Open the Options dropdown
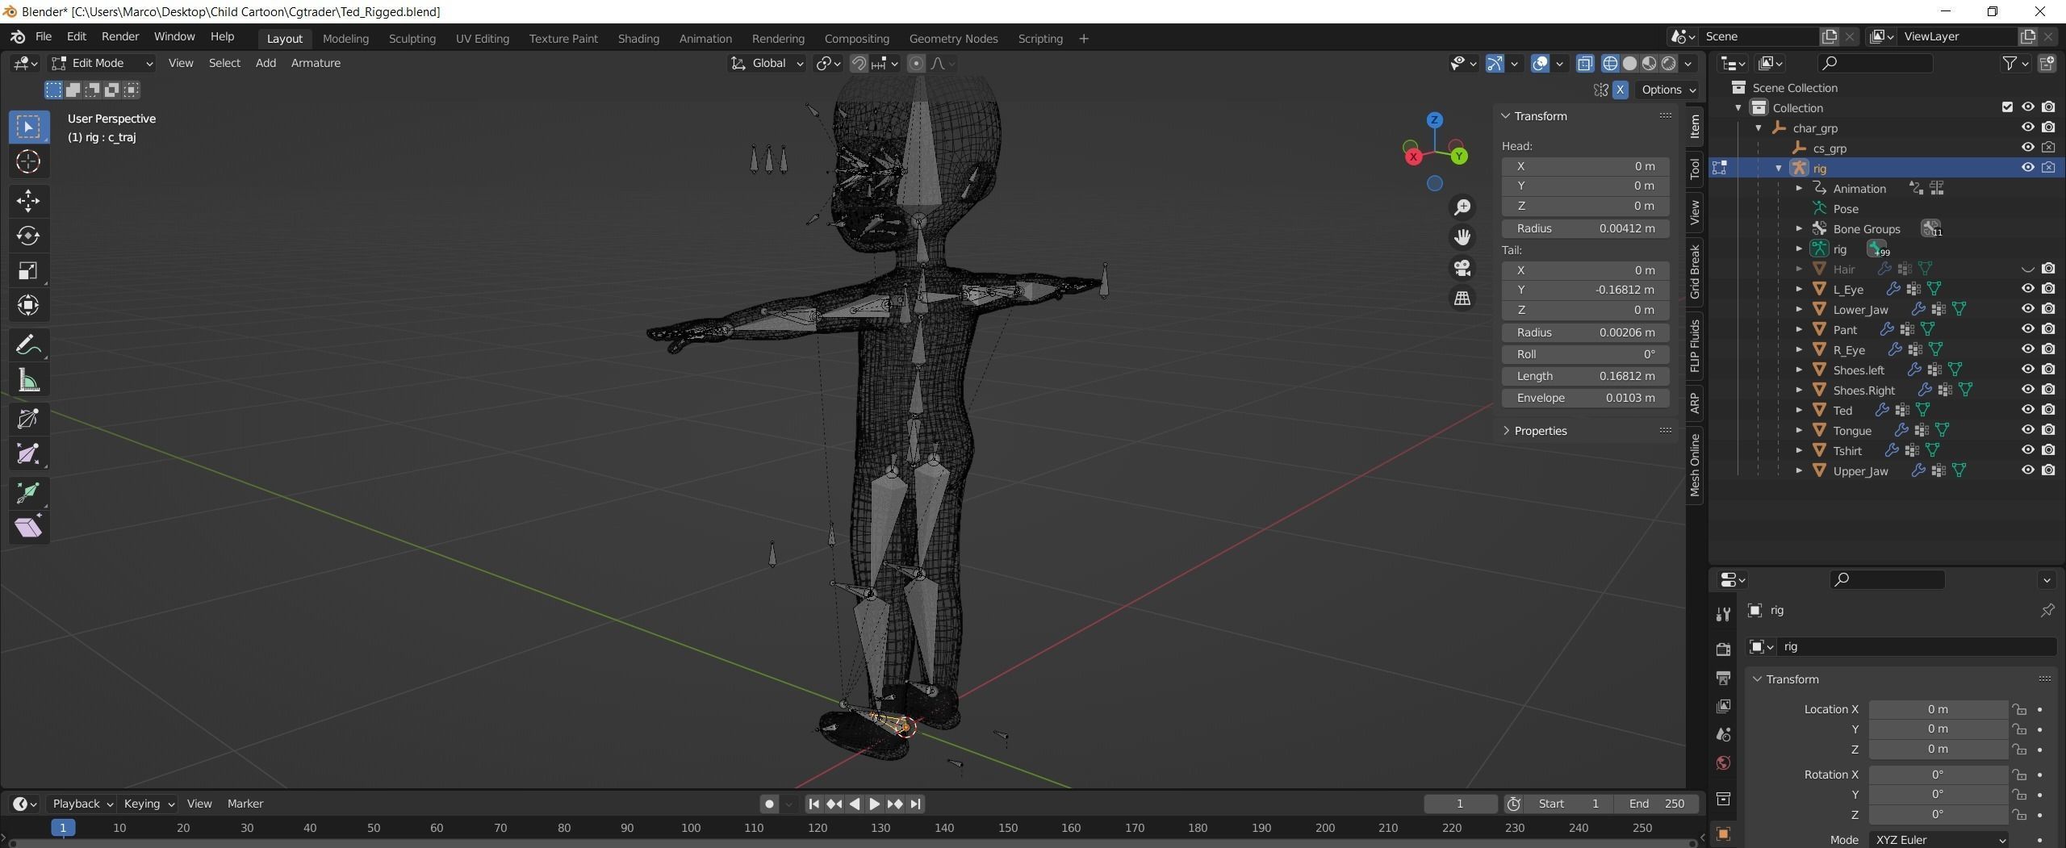 point(1667,90)
